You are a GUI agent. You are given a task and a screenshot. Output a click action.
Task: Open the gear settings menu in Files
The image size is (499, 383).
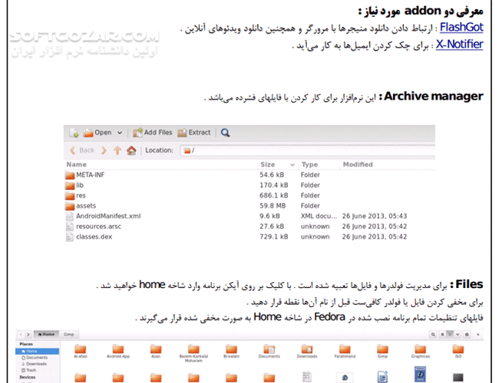(x=467, y=335)
